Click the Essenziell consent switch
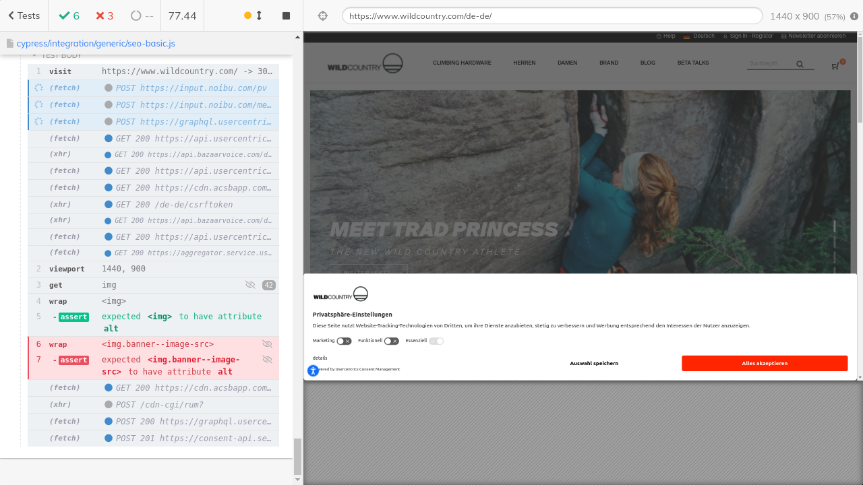The image size is (863, 485). pyautogui.click(x=436, y=341)
